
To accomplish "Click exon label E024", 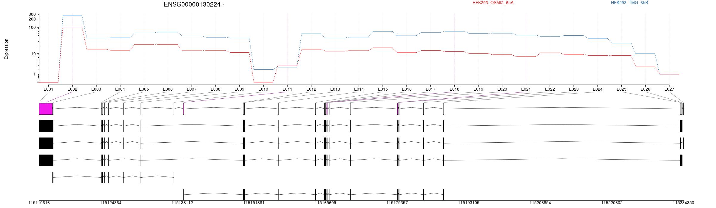I will pyautogui.click(x=598, y=89).
